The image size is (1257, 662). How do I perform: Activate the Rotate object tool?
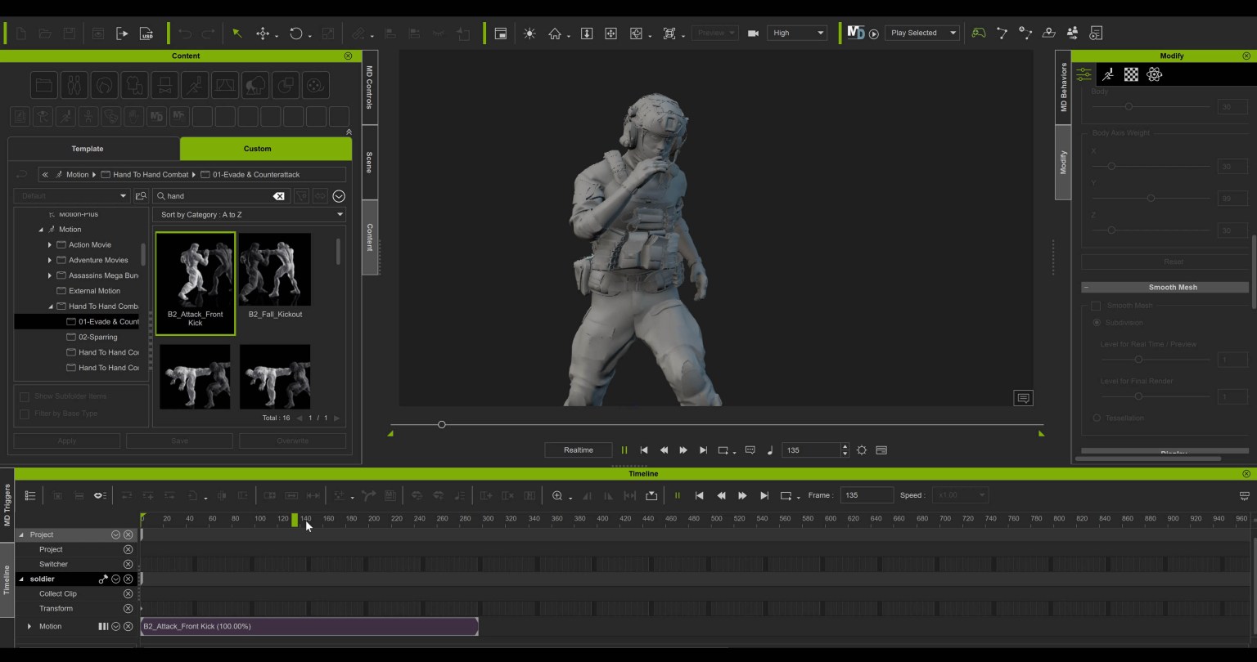295,34
